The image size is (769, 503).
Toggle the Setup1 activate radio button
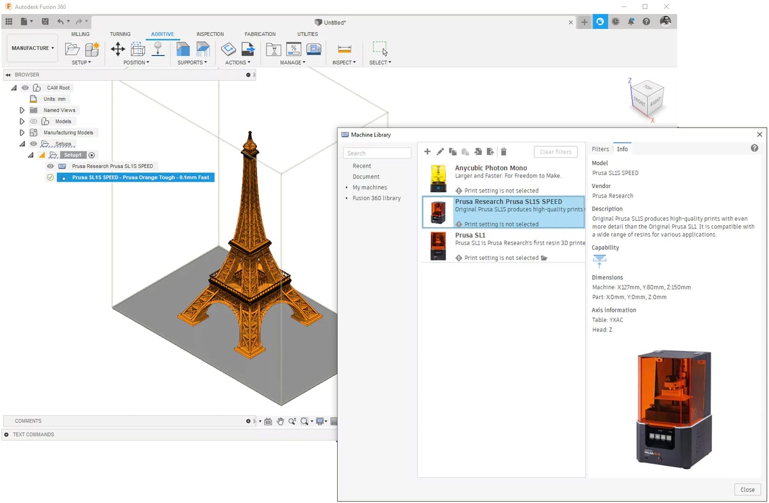(92, 155)
